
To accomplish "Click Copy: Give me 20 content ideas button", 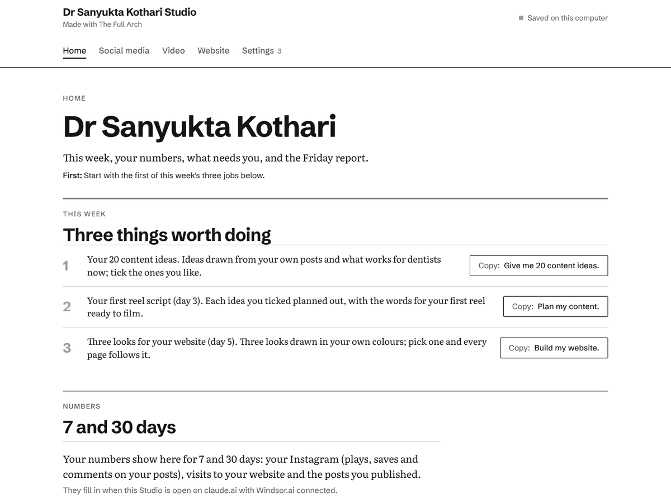I will click(x=538, y=265).
